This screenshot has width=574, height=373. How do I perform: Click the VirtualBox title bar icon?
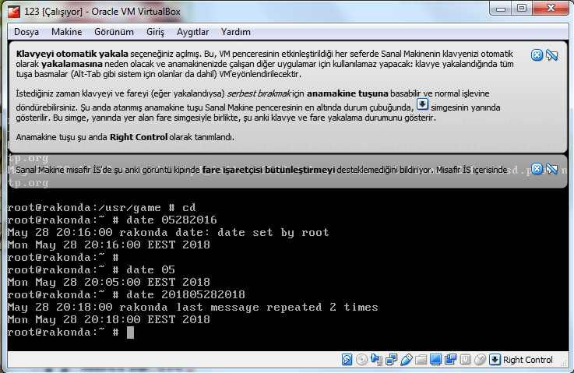[14, 12]
